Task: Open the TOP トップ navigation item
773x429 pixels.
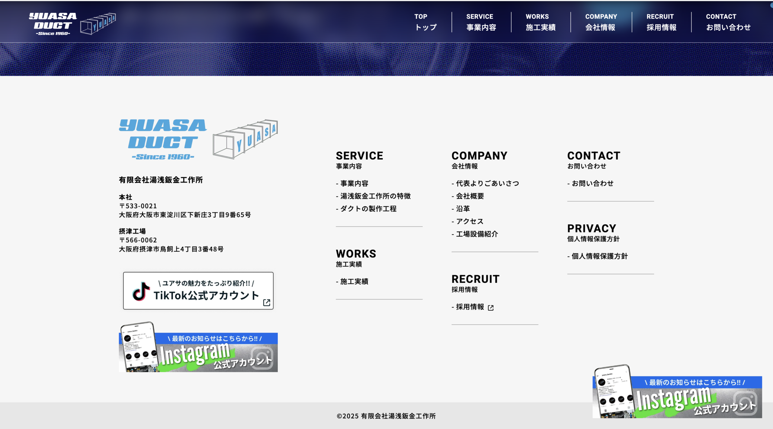Action: coord(425,22)
